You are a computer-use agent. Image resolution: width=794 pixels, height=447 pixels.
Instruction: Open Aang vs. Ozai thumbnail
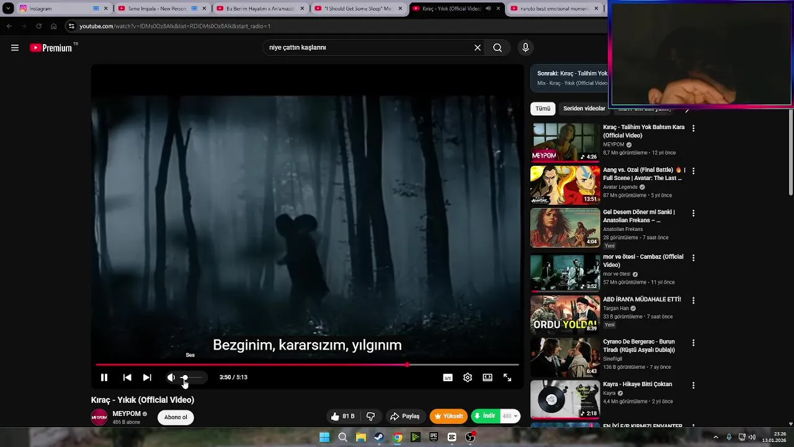(x=565, y=185)
